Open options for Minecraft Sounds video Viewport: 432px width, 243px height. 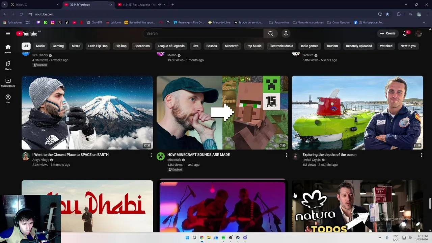coord(286,155)
